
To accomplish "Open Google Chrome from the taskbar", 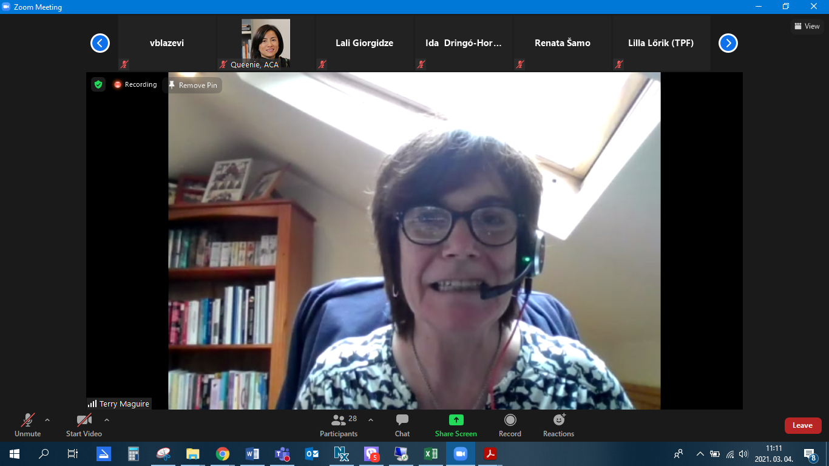I will click(223, 454).
